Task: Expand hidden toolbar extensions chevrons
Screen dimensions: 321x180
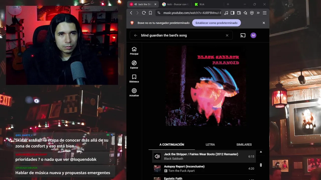Action: point(258,13)
